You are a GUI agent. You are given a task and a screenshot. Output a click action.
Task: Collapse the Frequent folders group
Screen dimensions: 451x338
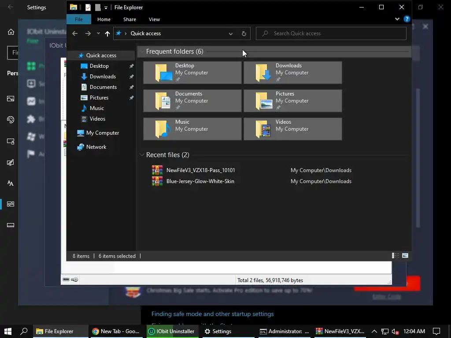(x=142, y=52)
